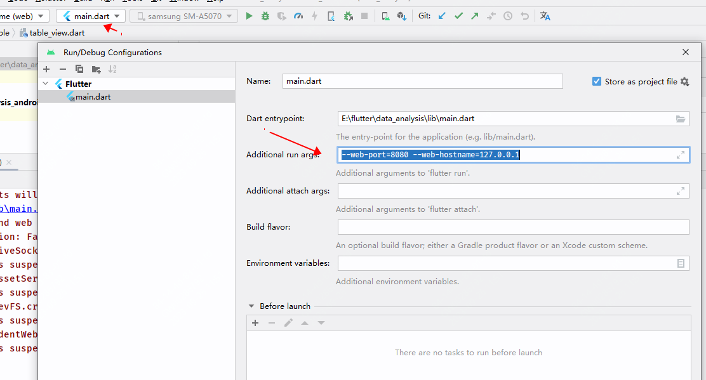Sort configurations alphabetically icon
Screen dimensions: 706x380
112,69
